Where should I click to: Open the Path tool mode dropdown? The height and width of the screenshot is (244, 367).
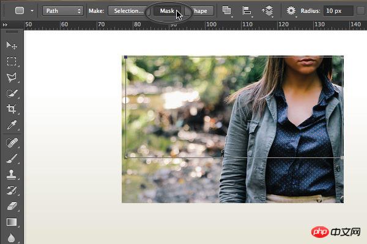pos(63,11)
